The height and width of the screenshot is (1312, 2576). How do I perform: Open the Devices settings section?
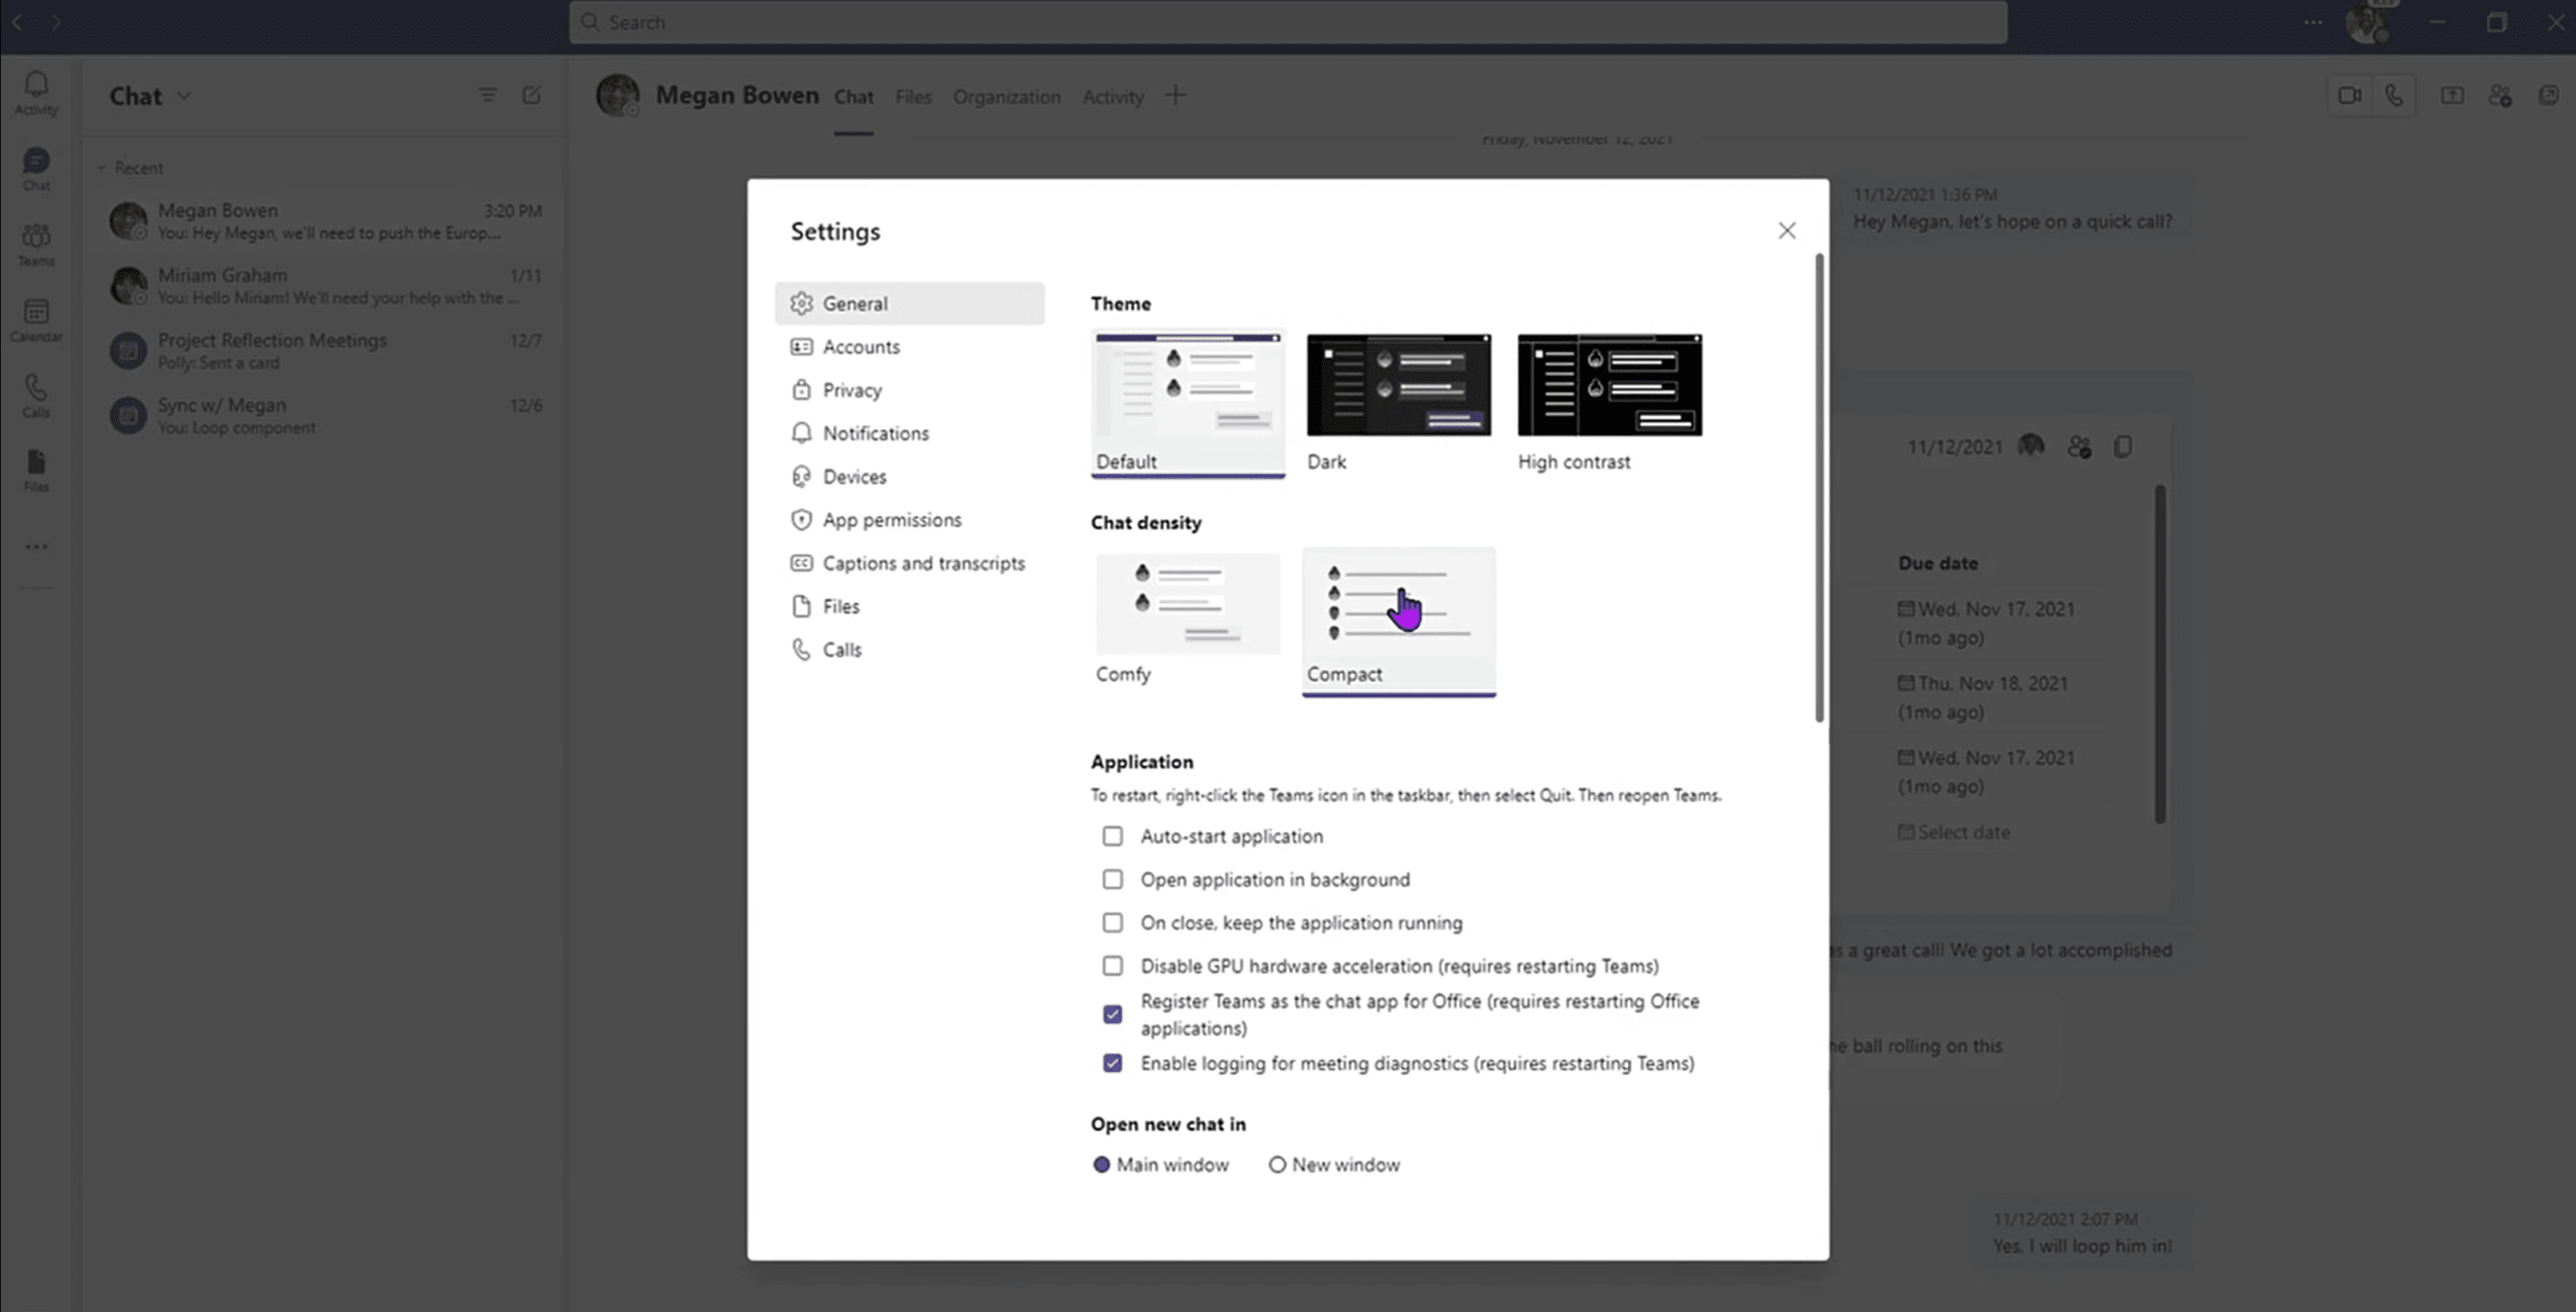(x=909, y=477)
